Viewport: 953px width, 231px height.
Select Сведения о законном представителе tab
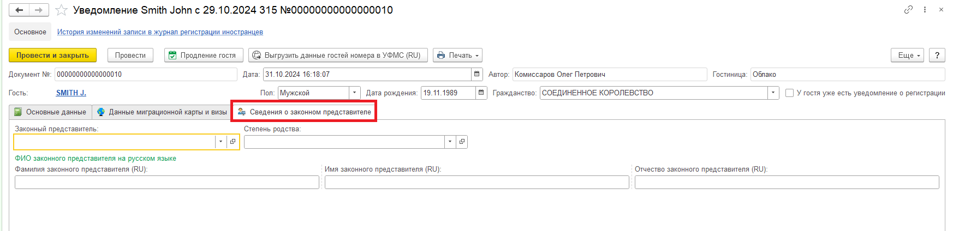pos(304,112)
